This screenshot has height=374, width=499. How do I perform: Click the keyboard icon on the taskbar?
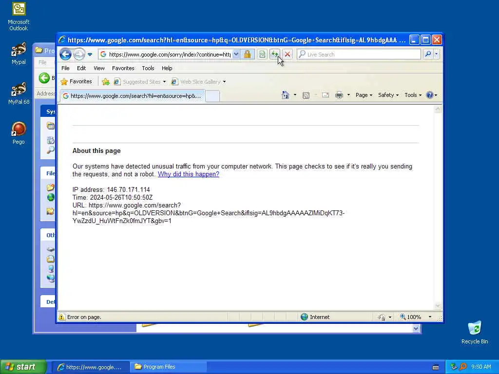436,367
